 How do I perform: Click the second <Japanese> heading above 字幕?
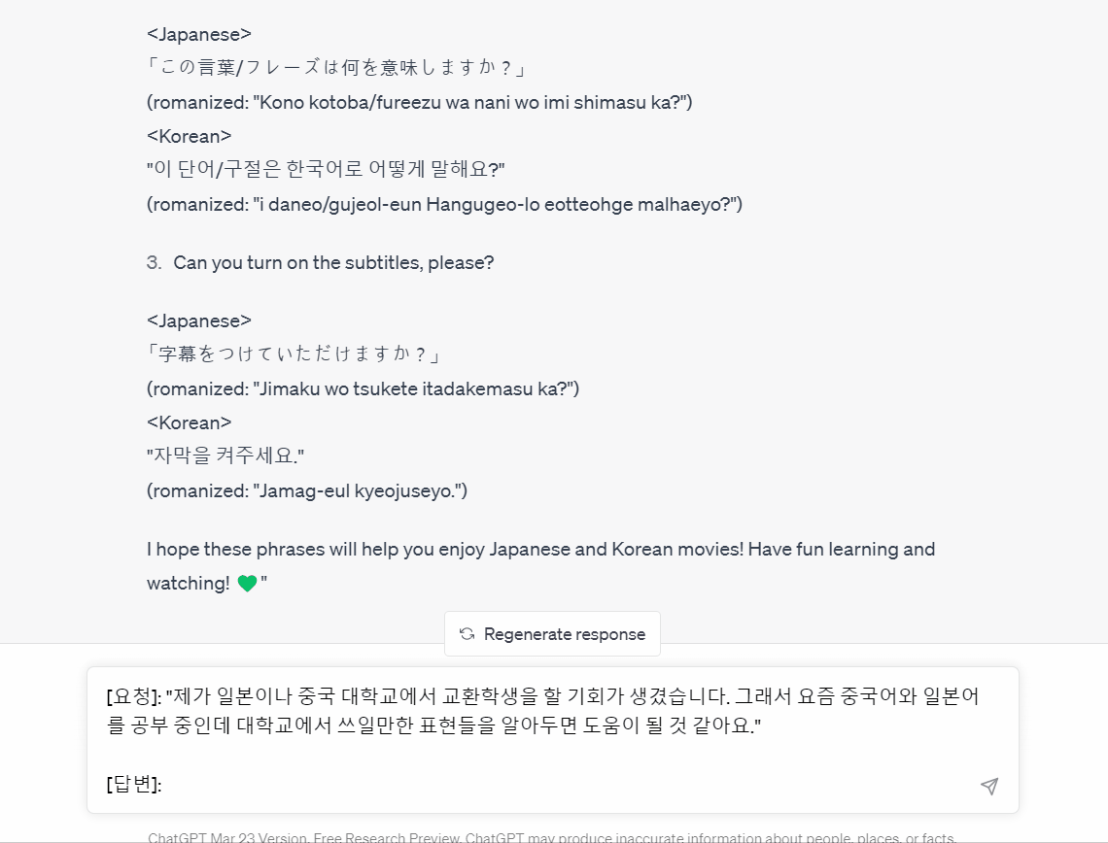point(199,320)
